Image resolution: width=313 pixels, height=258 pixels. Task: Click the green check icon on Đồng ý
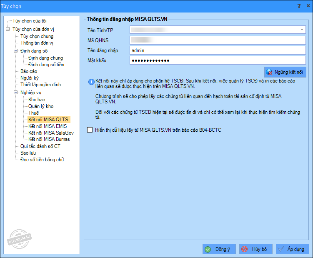coord(208,249)
